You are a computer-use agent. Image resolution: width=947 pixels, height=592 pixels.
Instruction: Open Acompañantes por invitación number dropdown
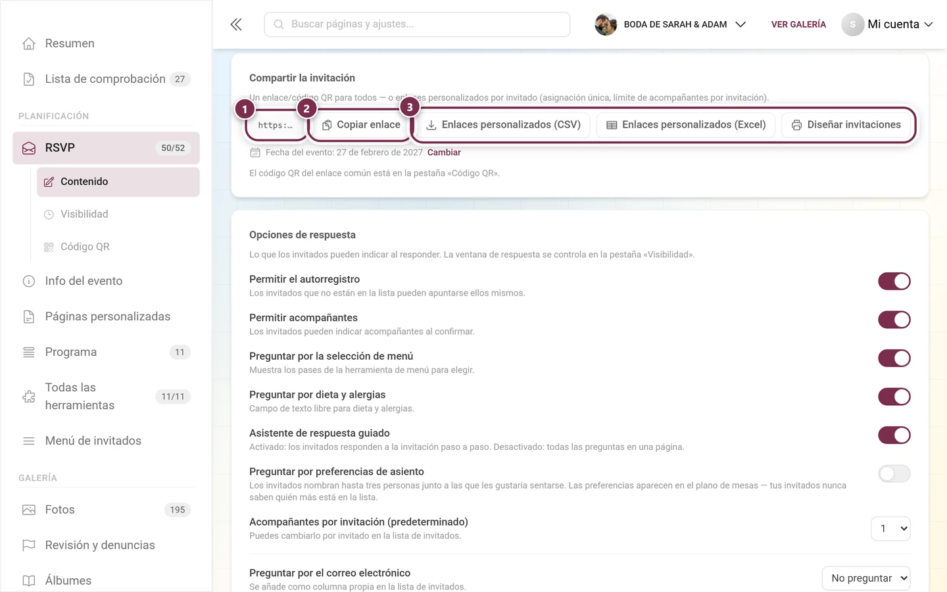tap(890, 529)
